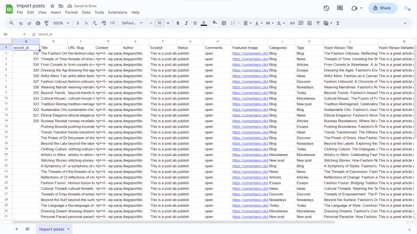Toggle bold formatting

pyautogui.click(x=177, y=23)
